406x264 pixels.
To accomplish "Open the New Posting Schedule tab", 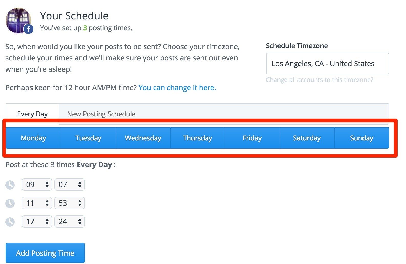I will 101,114.
